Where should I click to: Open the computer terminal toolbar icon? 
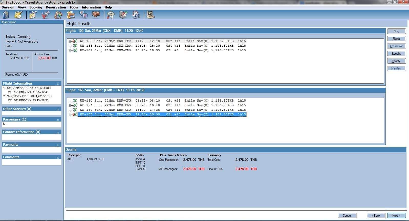[x=150, y=15]
